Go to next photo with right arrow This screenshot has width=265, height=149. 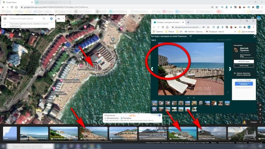[x=230, y=69]
